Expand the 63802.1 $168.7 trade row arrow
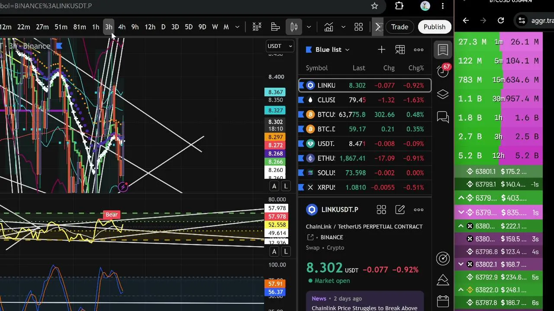 pos(461,264)
